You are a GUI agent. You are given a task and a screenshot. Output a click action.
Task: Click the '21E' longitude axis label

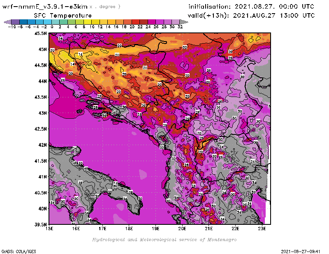(x=209, y=229)
